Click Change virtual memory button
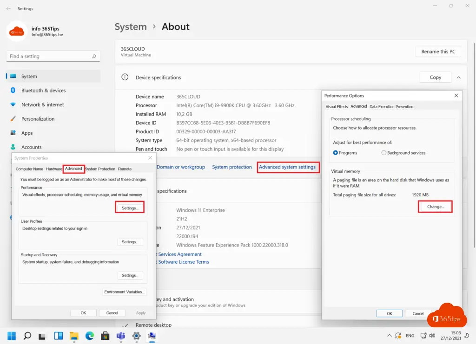 pos(435,207)
